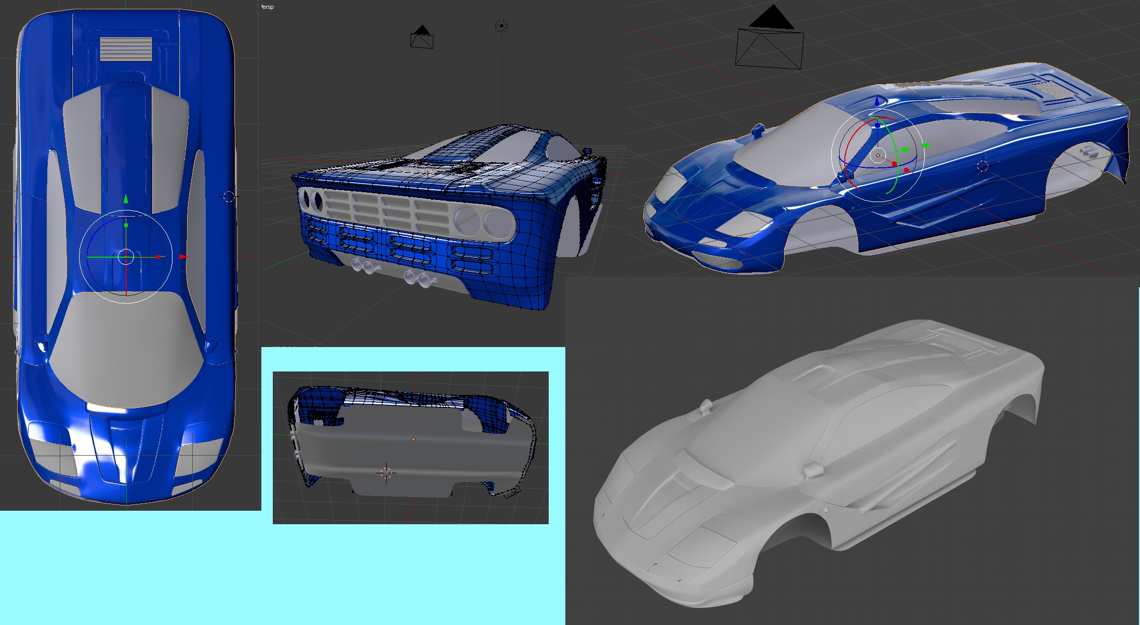Viewport: 1140px width, 625px height.
Task: Click the Persp view label
Action: 267,7
